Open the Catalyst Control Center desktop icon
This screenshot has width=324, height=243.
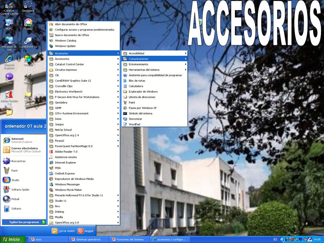pyautogui.click(x=9, y=8)
